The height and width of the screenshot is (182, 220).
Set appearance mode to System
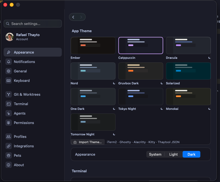pos(155,154)
